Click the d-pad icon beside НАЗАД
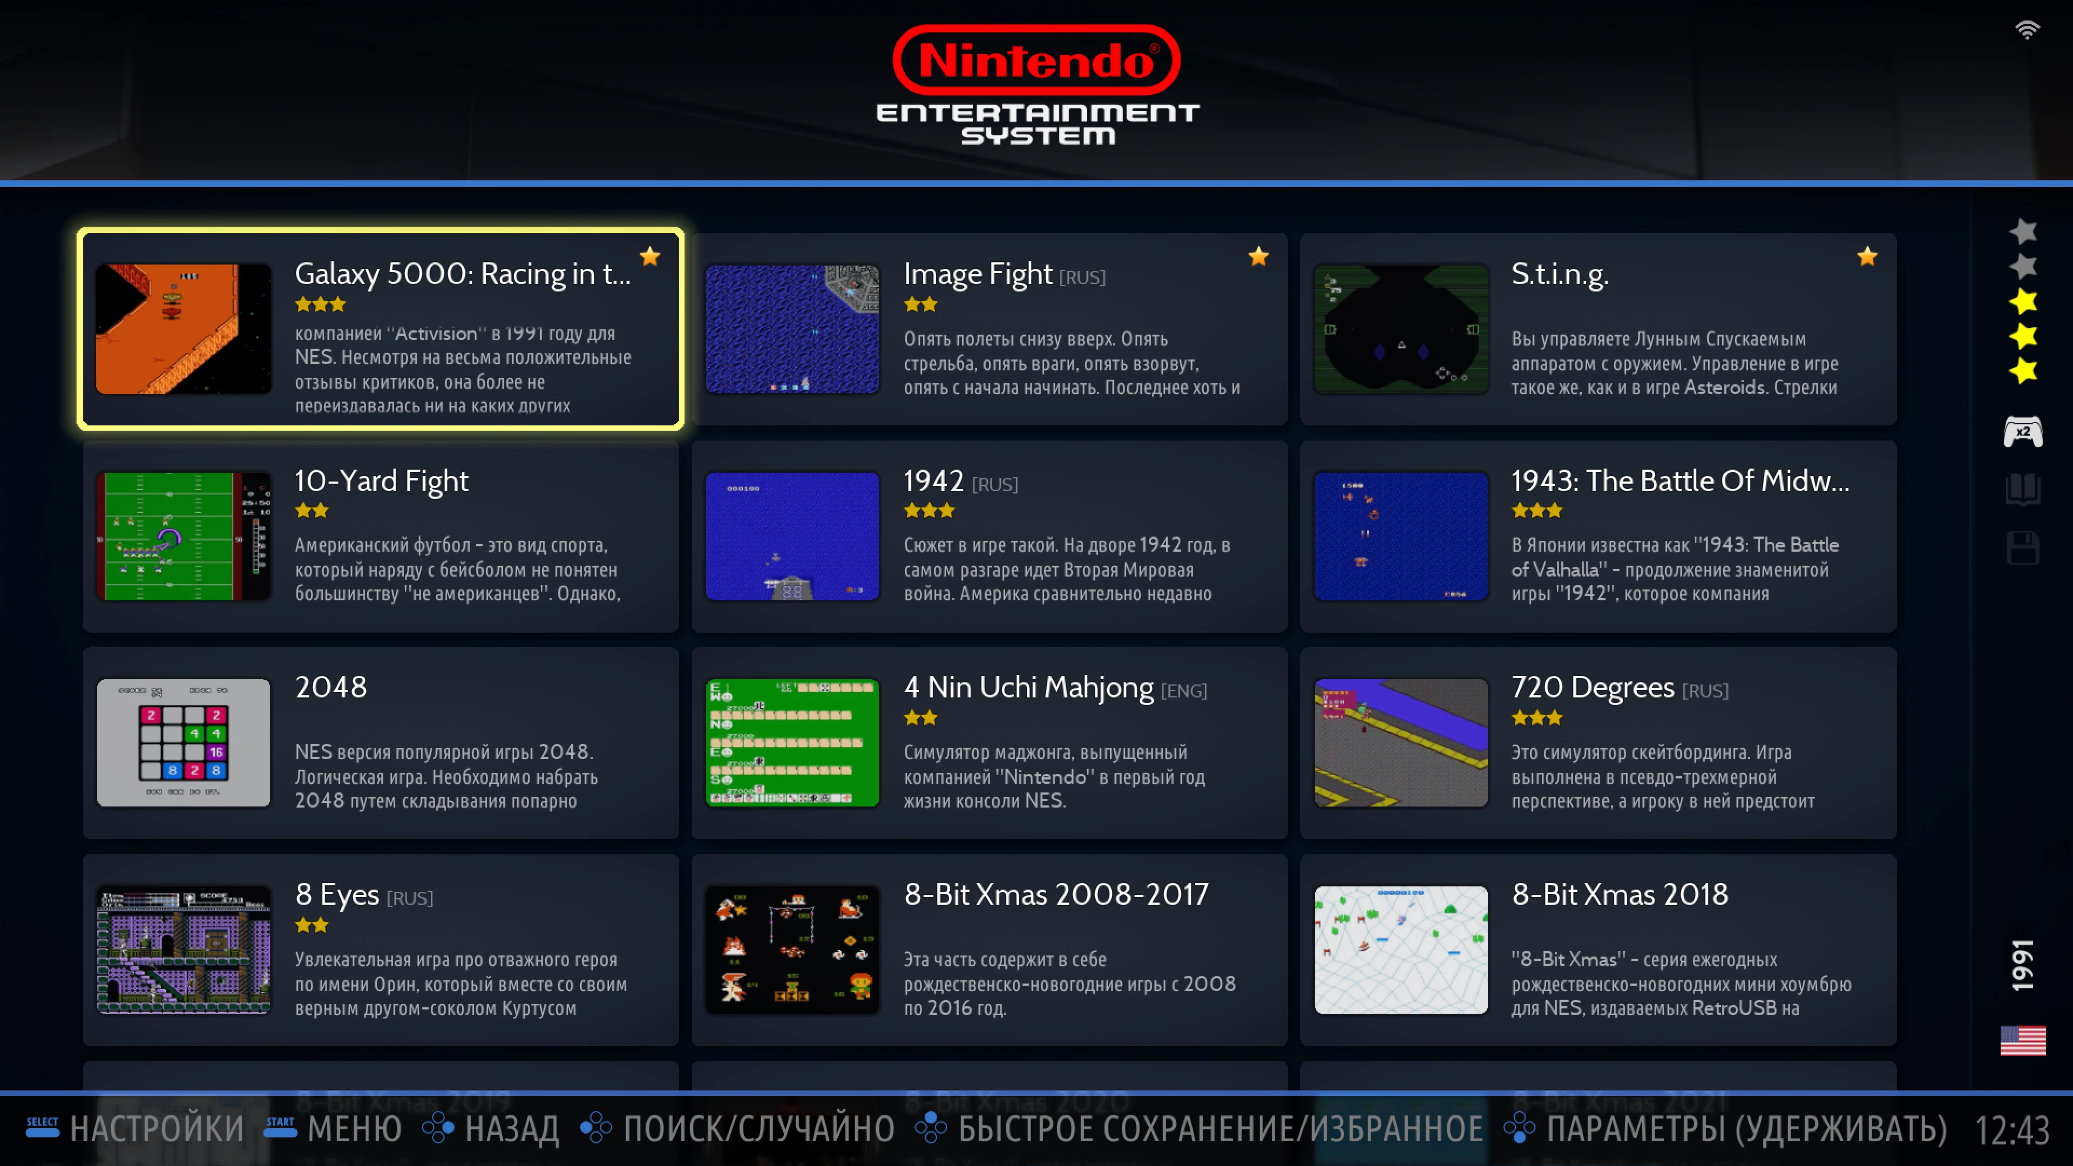The image size is (2073, 1166). [x=438, y=1127]
